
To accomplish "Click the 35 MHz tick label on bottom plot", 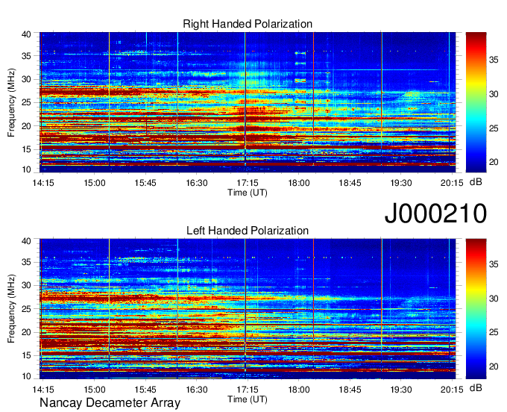I will pyautogui.click(x=26, y=262).
